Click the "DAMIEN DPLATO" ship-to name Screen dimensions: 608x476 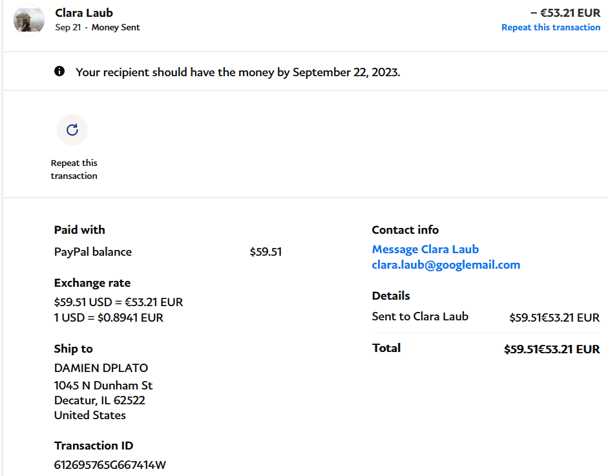101,368
